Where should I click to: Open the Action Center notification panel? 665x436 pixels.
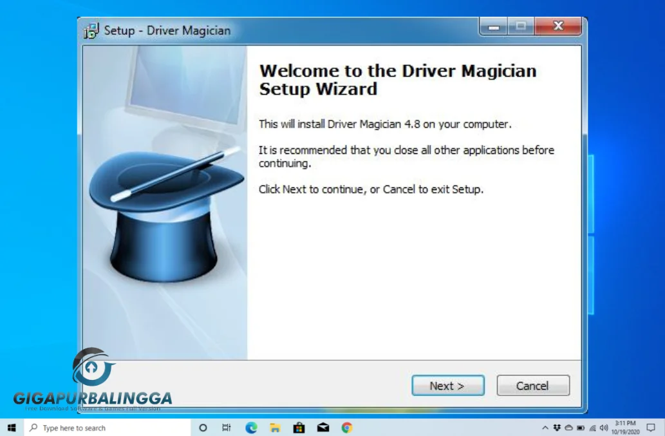click(x=651, y=427)
